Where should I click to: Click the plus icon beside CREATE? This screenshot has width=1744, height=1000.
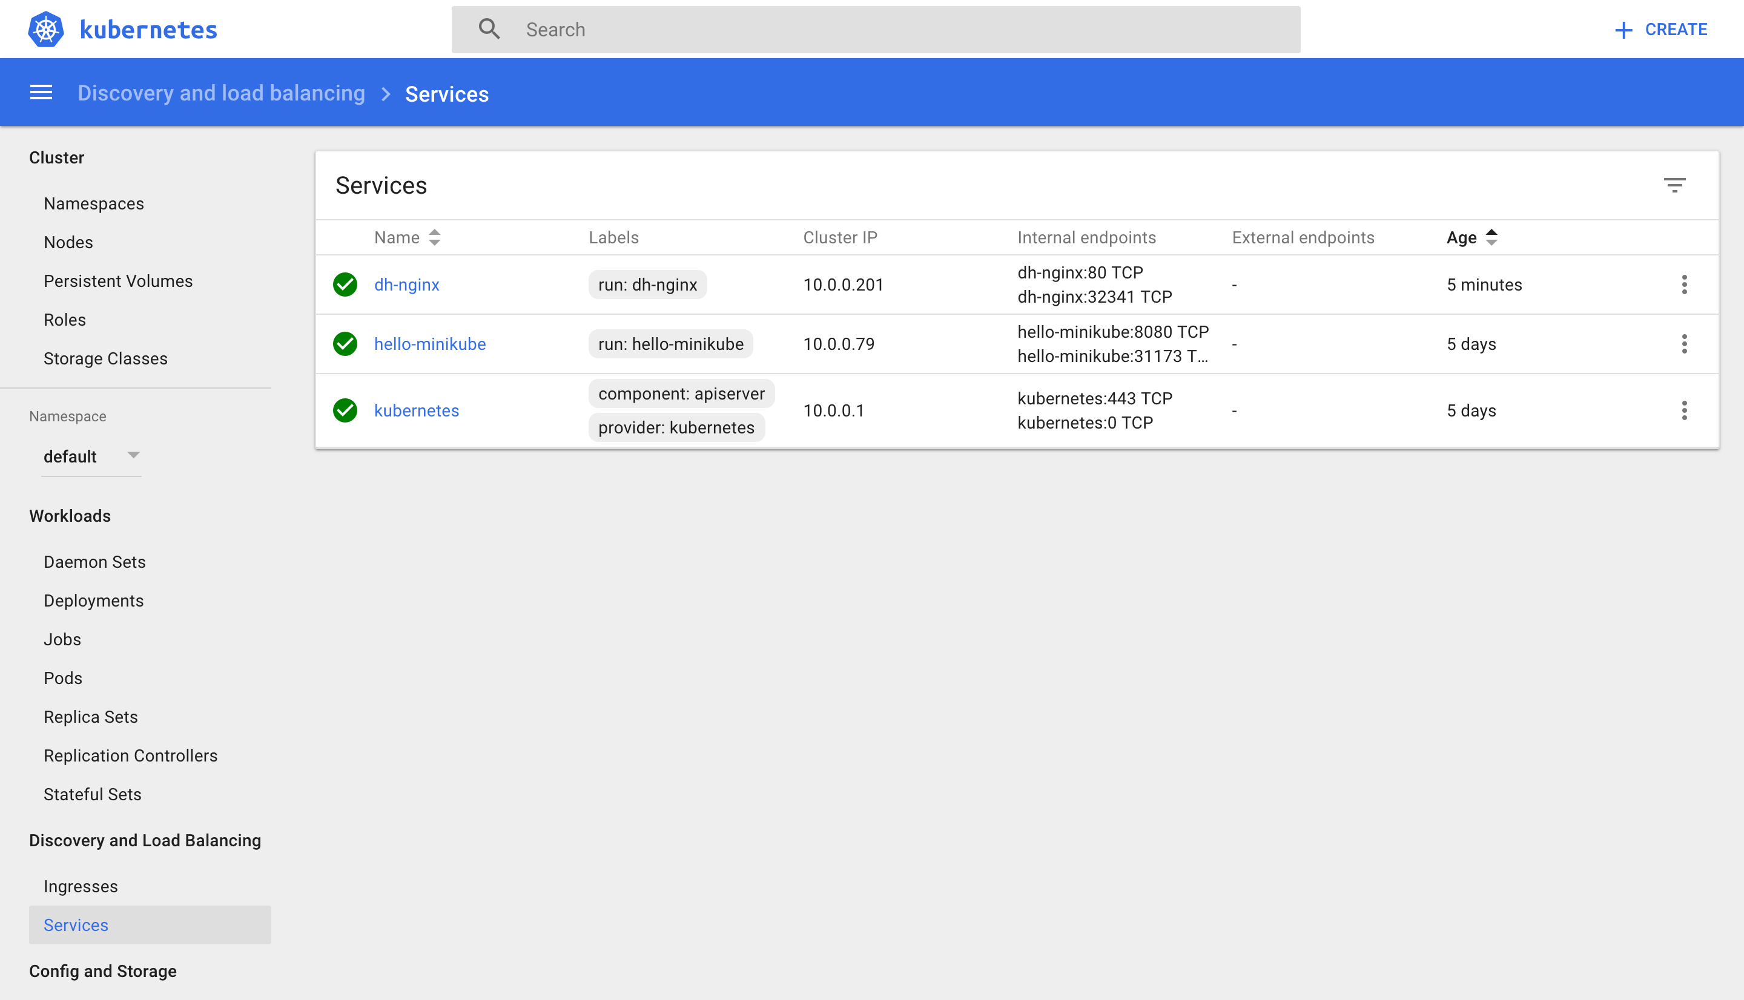tap(1623, 30)
